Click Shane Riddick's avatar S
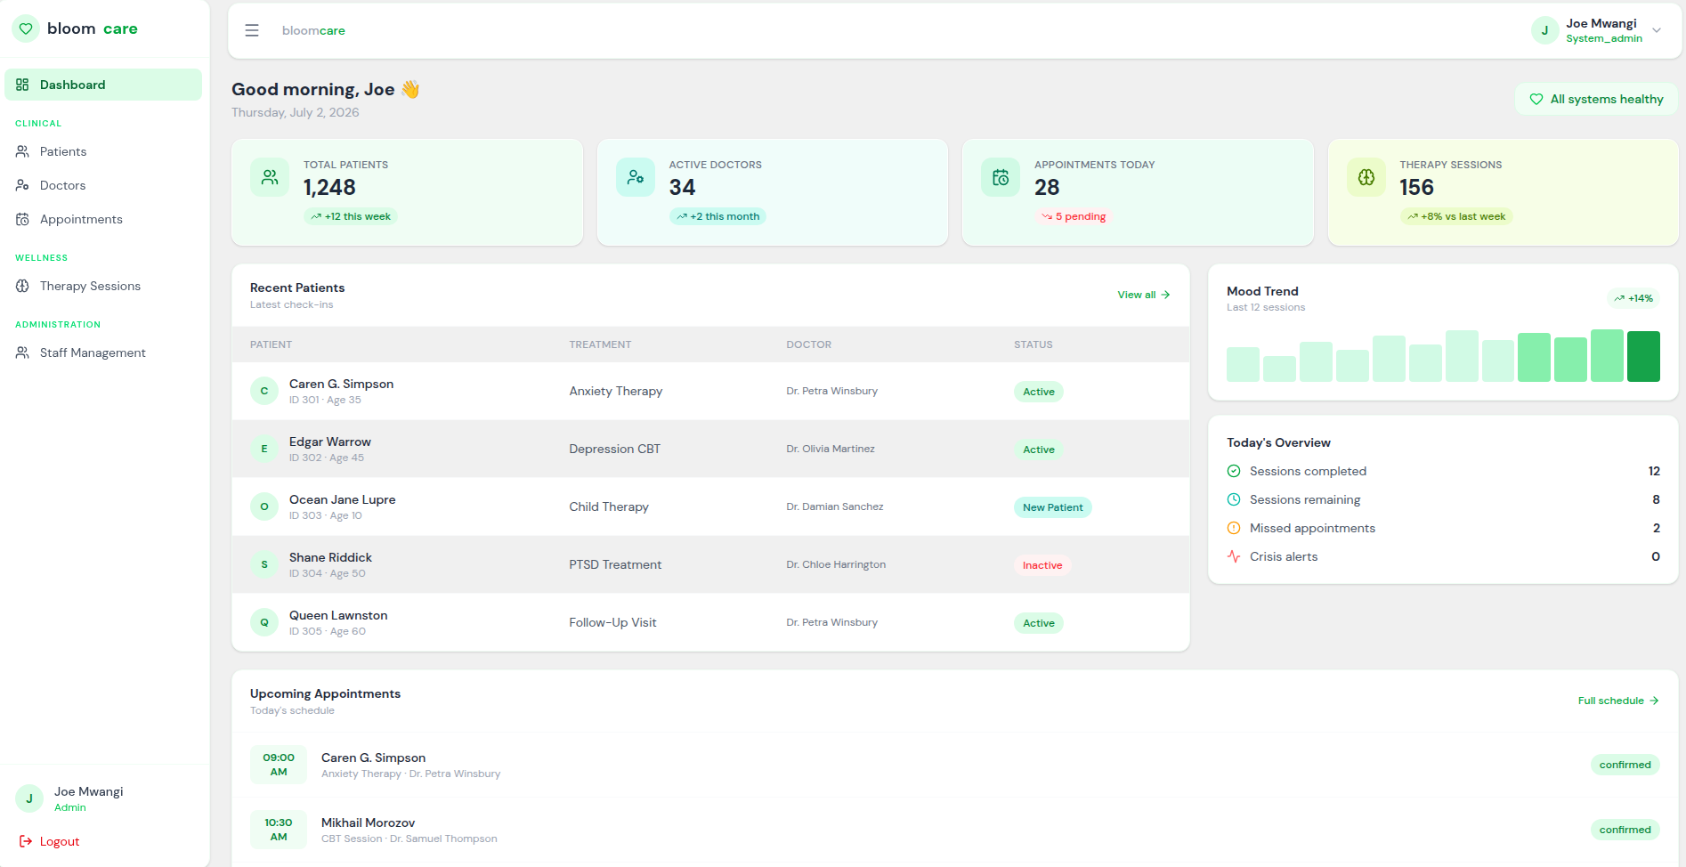The width and height of the screenshot is (1686, 867). coord(264,564)
